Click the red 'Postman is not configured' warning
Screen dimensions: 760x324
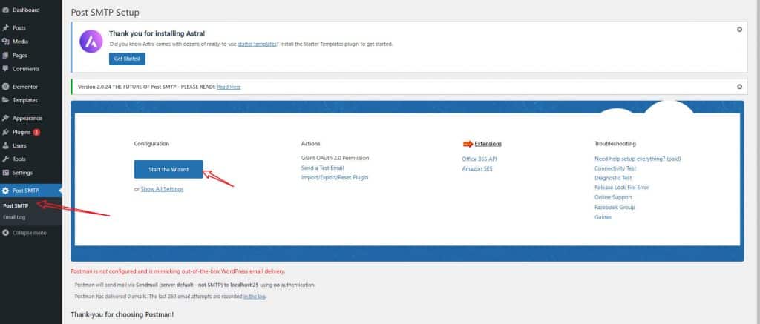click(x=178, y=271)
